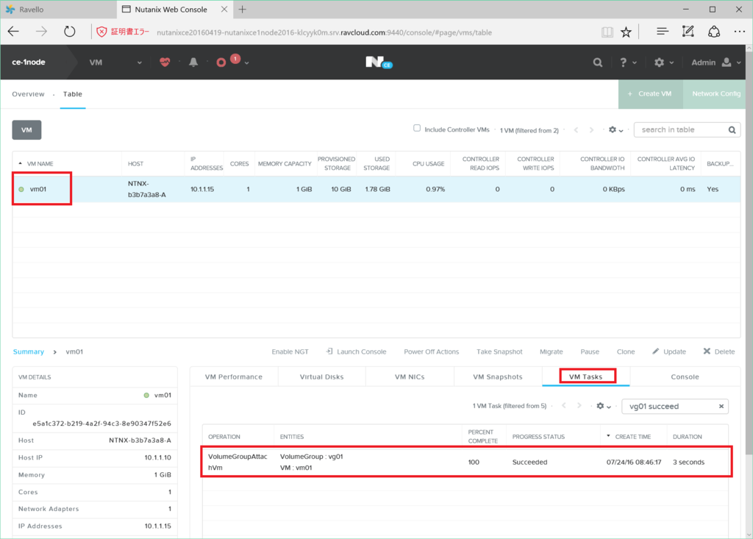This screenshot has height=539, width=753.
Task: Go to previous page of VM table
Action: tap(577, 129)
